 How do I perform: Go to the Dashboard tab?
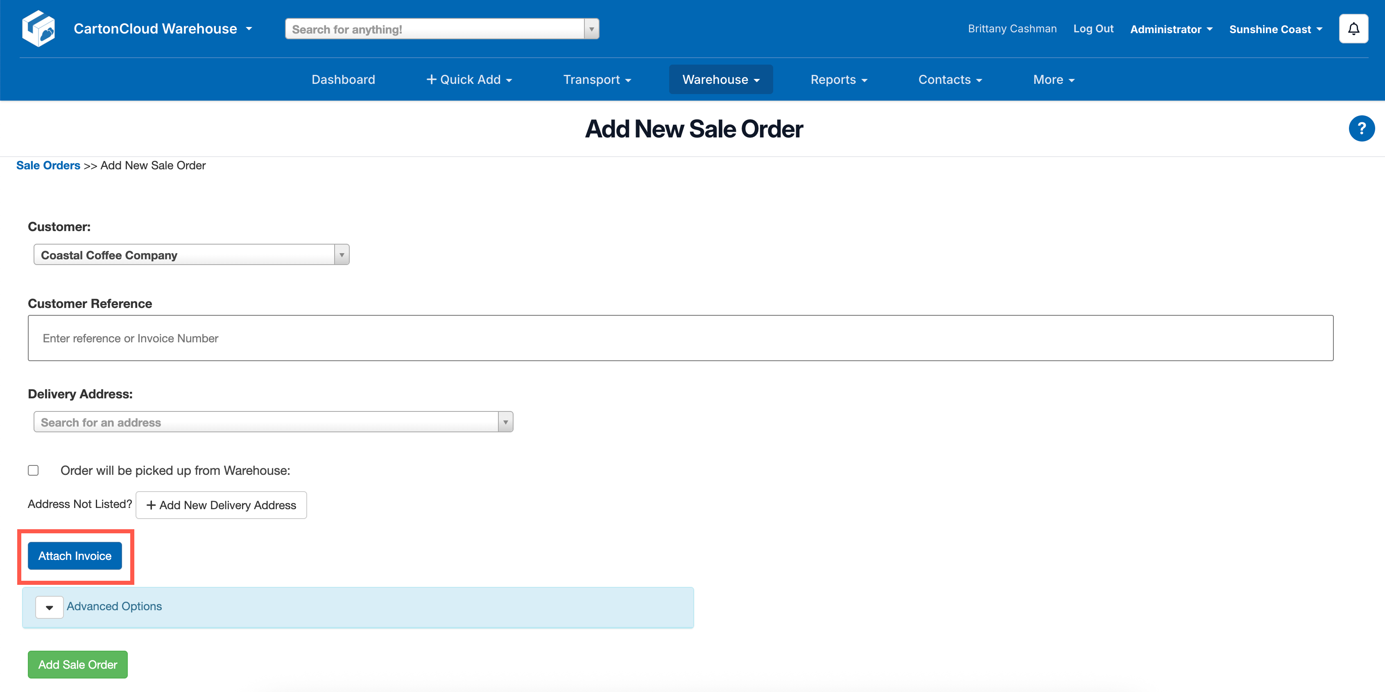click(343, 79)
